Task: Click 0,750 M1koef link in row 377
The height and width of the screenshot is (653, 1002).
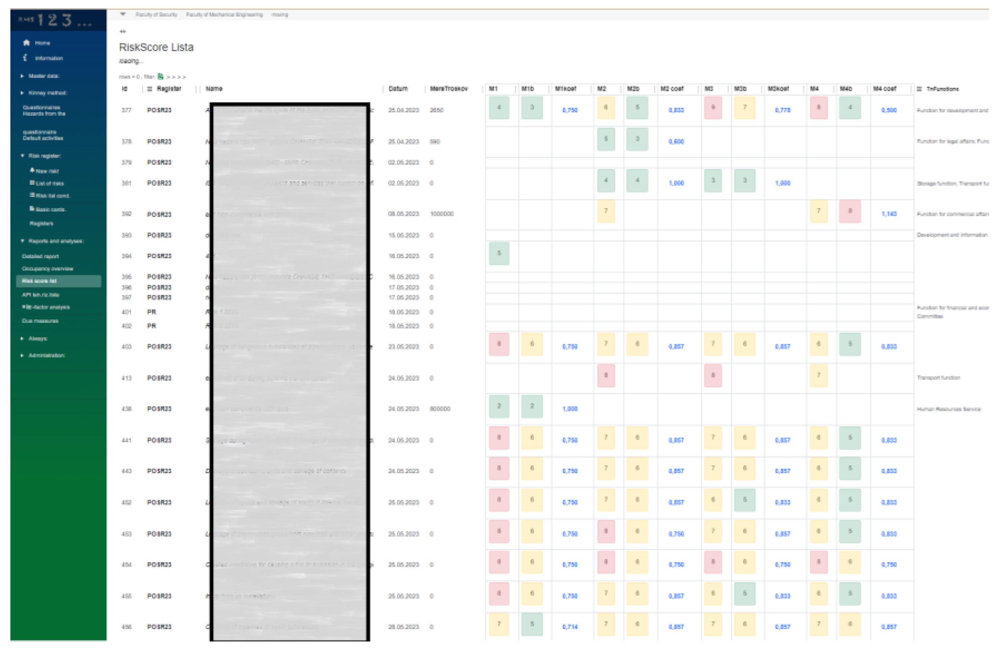Action: coord(569,110)
